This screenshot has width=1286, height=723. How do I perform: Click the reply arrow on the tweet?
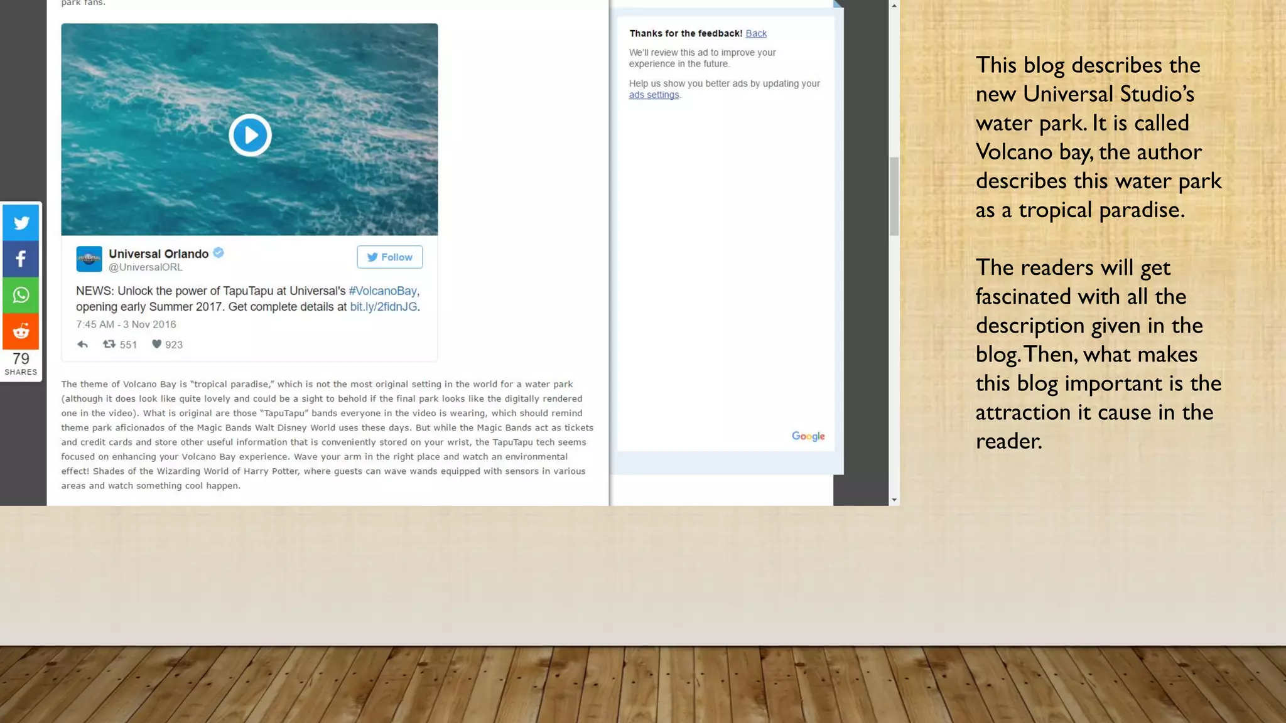click(82, 344)
